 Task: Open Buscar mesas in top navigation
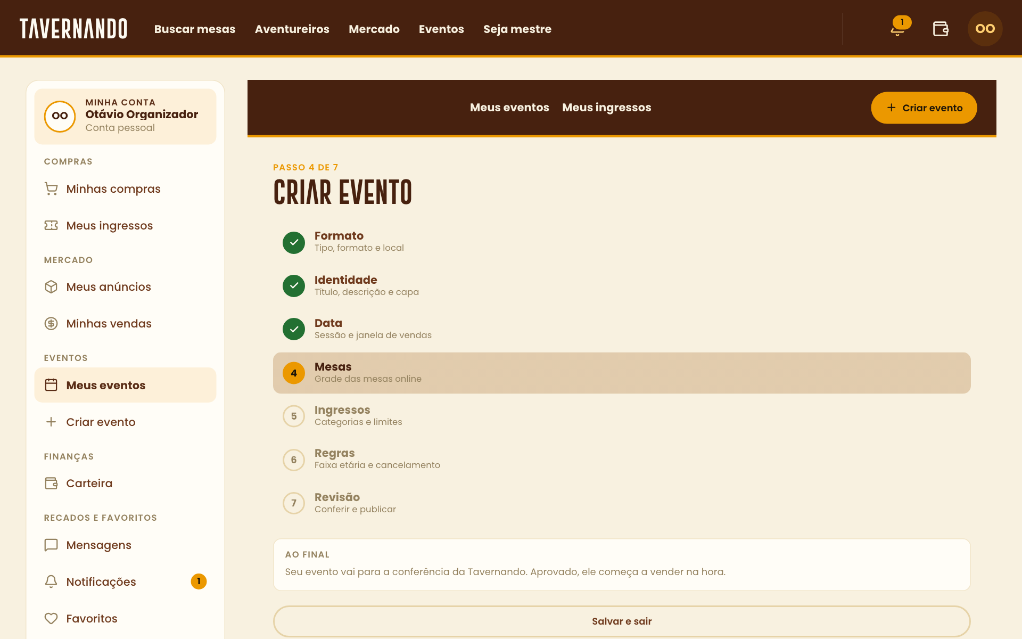(x=195, y=29)
